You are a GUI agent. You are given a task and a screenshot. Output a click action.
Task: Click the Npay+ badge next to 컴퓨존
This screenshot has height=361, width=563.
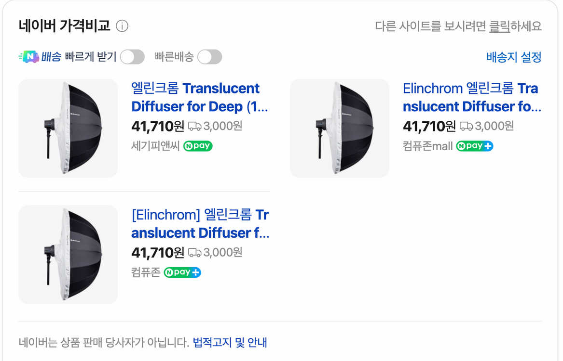point(182,273)
